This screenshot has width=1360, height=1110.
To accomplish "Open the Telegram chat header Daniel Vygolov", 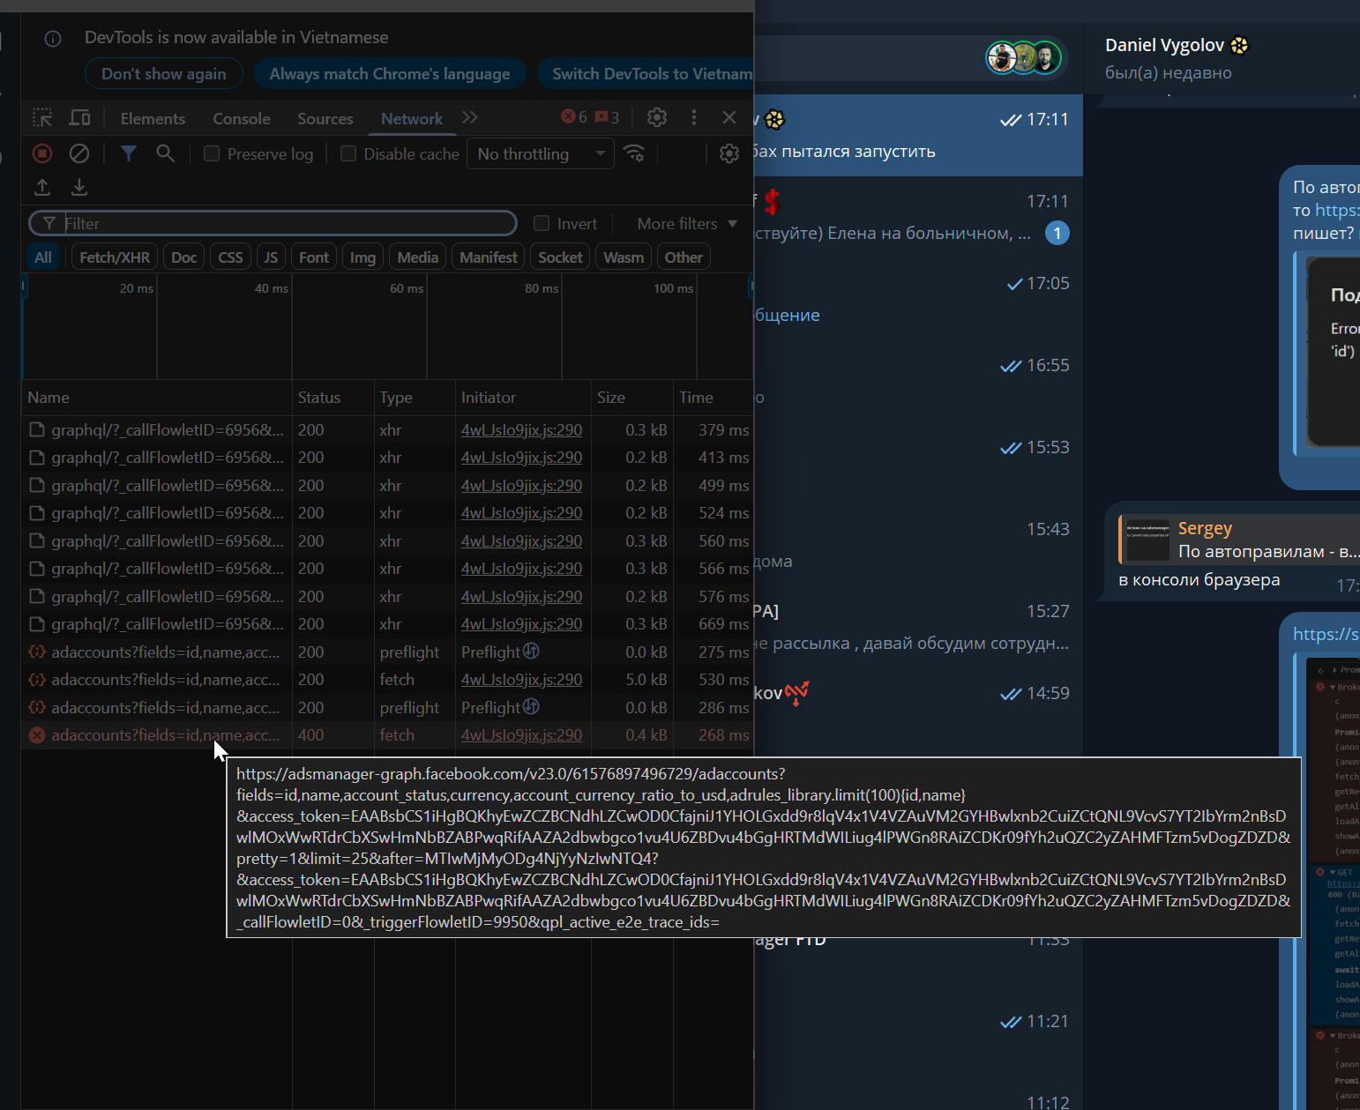I will [1222, 58].
